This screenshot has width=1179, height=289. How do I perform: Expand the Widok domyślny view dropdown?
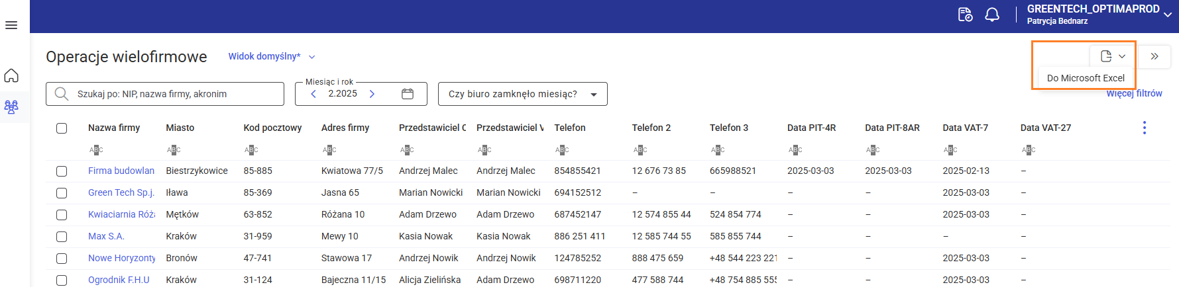click(x=272, y=56)
